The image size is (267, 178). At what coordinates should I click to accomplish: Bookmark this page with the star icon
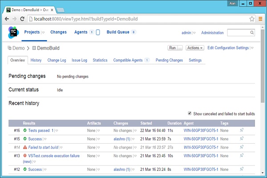(x=252, y=19)
